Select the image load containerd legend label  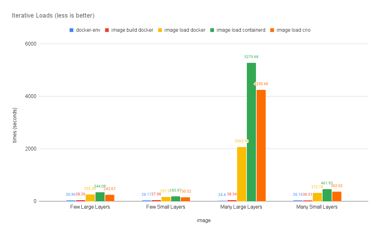241,30
